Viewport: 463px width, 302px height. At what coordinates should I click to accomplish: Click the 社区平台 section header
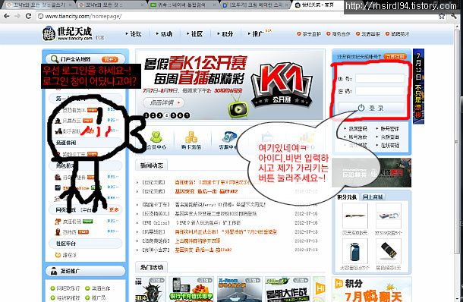pyautogui.click(x=85, y=244)
